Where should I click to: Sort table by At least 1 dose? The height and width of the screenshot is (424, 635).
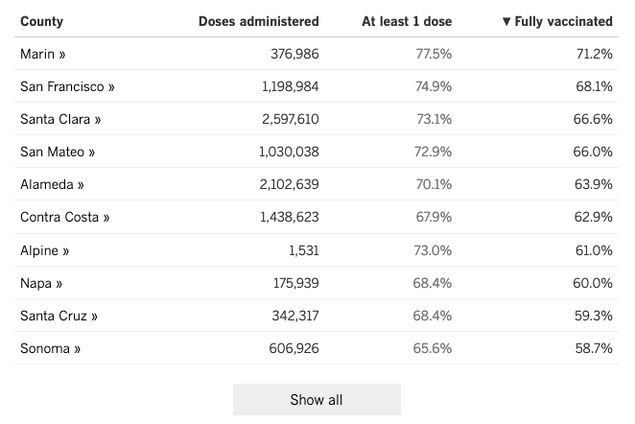[x=407, y=21]
